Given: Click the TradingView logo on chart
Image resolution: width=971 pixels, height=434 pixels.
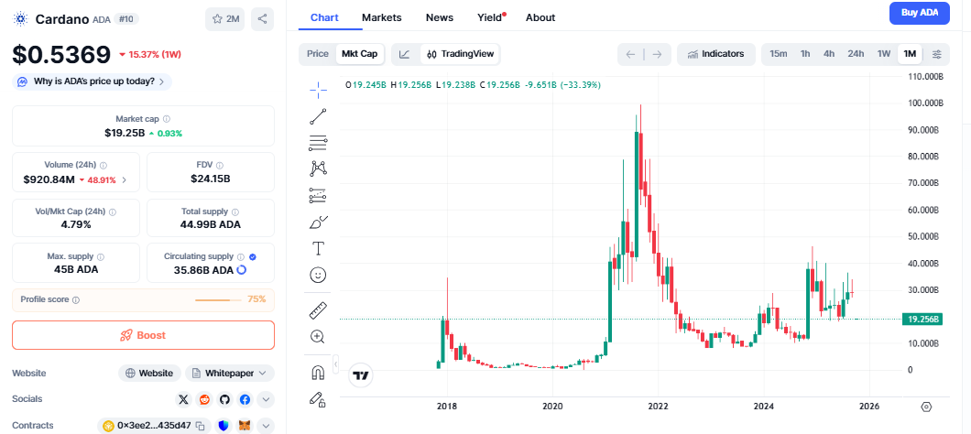Looking at the screenshot, I should (361, 375).
